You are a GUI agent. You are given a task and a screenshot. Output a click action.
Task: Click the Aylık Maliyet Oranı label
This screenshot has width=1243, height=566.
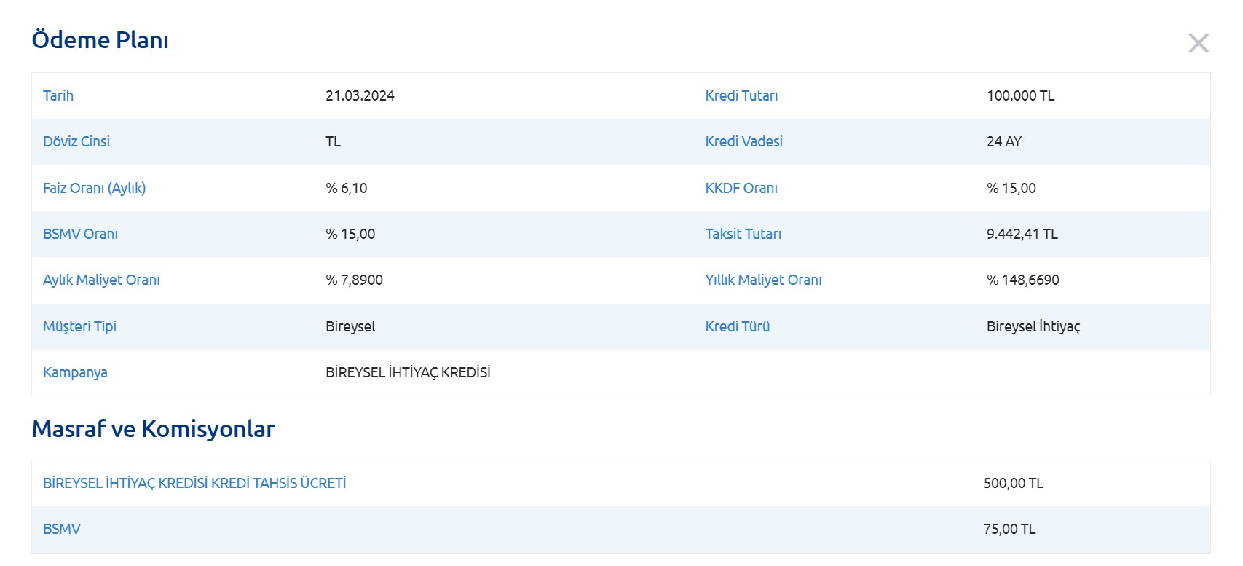[x=101, y=280]
